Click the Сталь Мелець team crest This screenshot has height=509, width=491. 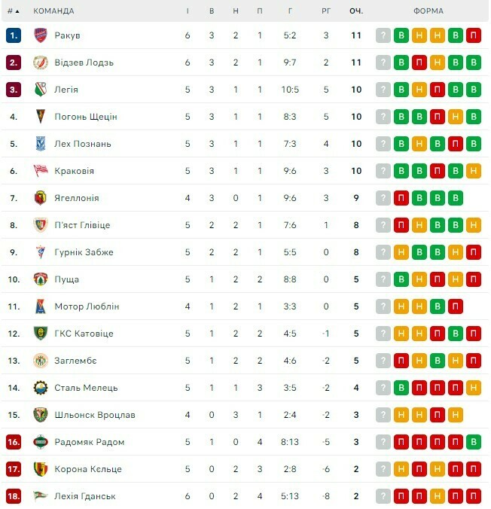(41, 388)
